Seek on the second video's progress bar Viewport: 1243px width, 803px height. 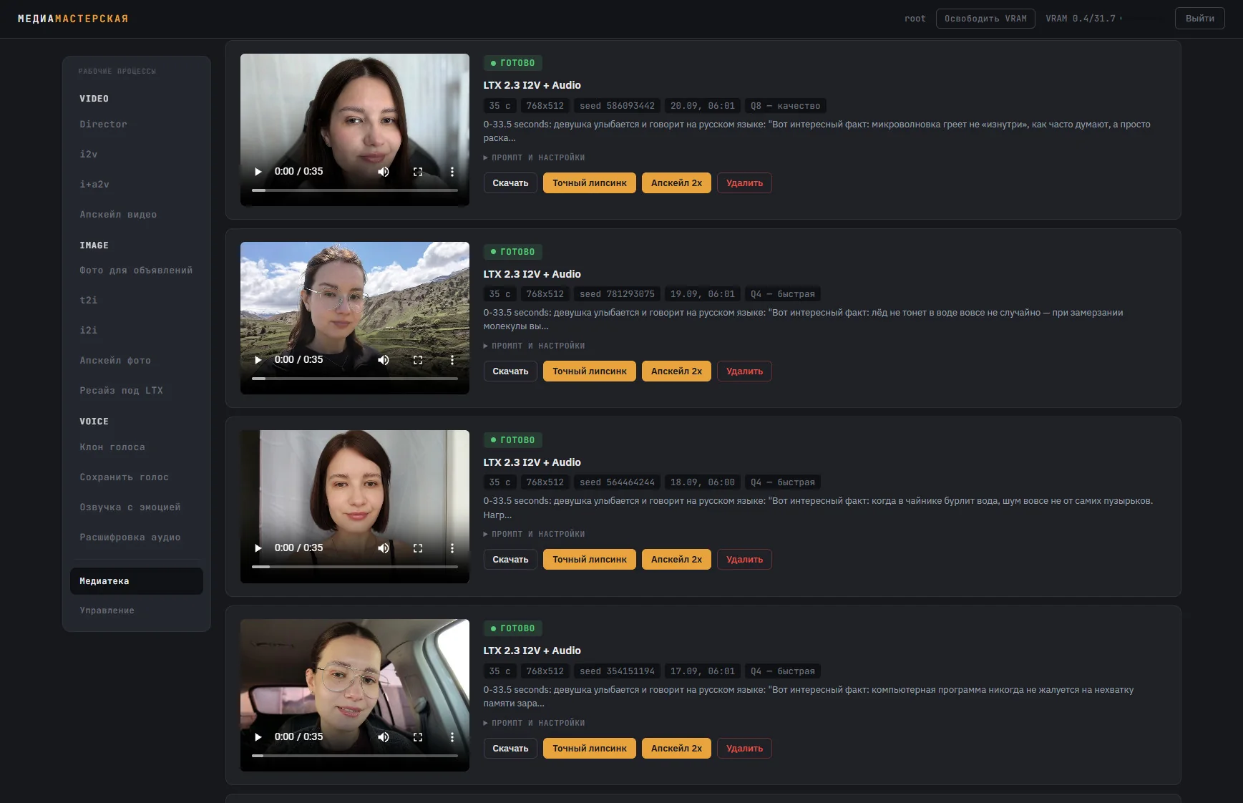pos(355,379)
